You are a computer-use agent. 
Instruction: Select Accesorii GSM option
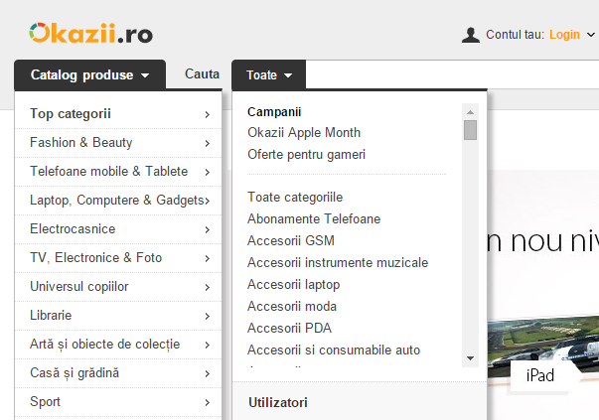pyautogui.click(x=291, y=241)
